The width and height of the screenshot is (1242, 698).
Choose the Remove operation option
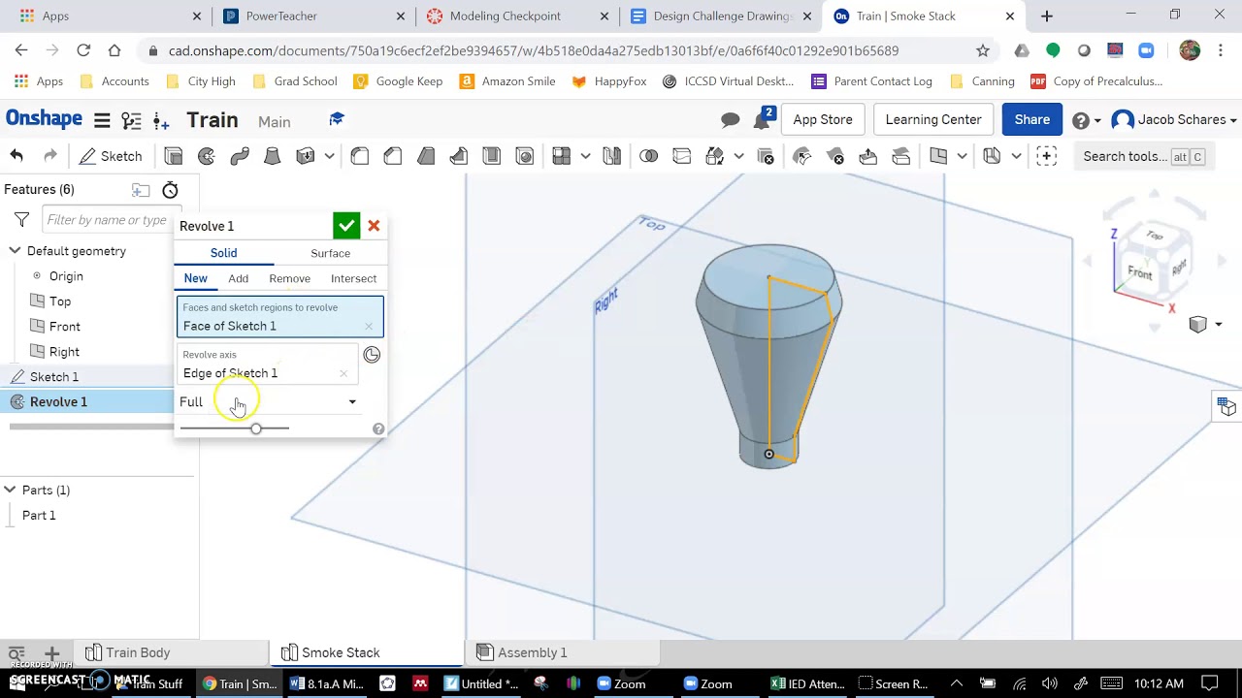point(289,278)
